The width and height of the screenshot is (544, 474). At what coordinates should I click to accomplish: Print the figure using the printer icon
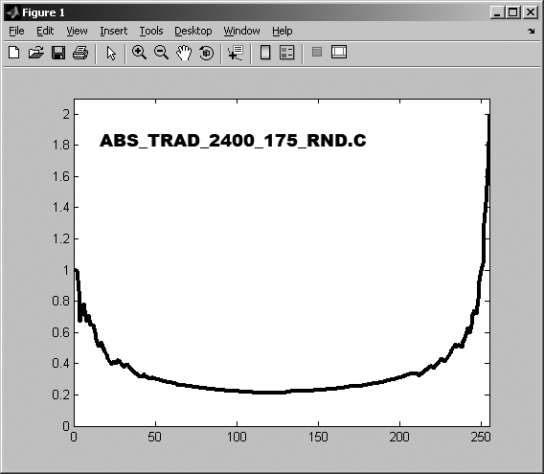coord(80,53)
